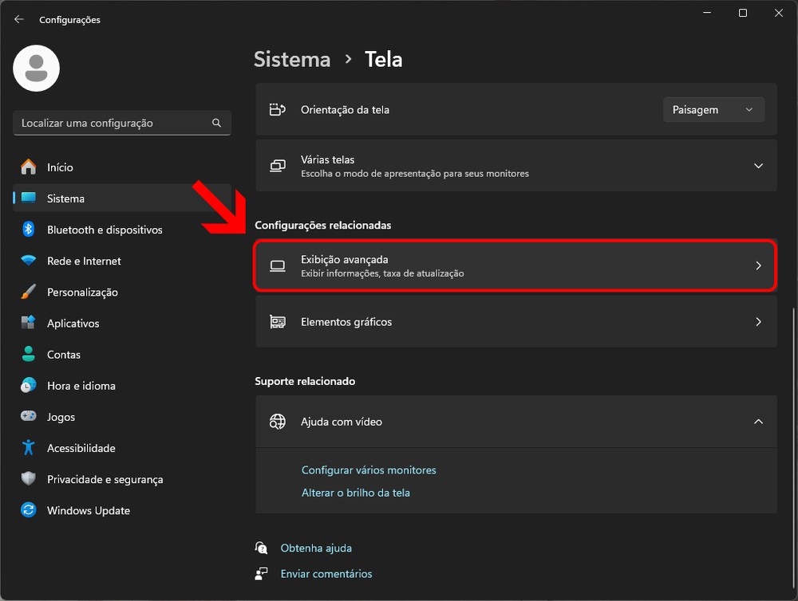Click the search magnifier icon

tap(216, 124)
